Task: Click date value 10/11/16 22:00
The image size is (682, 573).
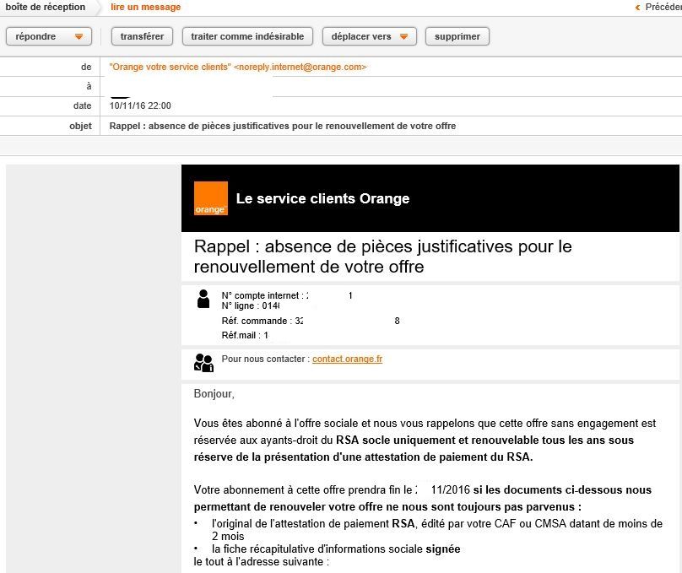Action: pos(140,105)
